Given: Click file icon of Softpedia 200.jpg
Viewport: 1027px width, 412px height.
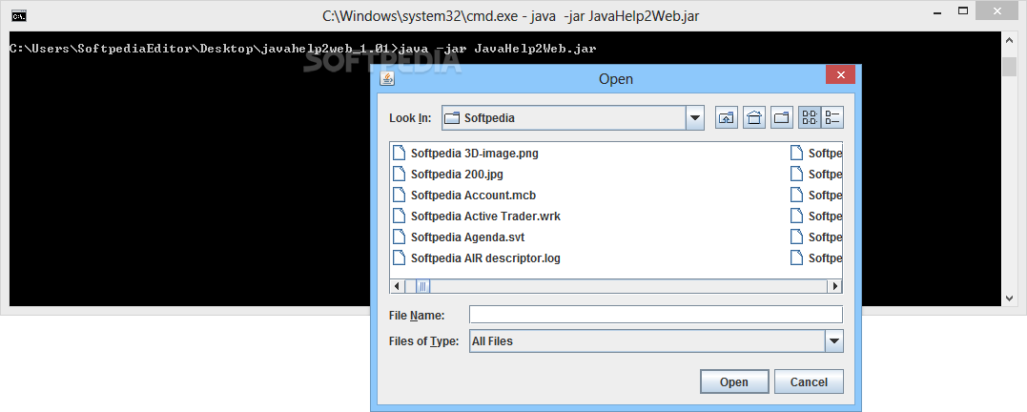Looking at the screenshot, I should click(x=399, y=175).
